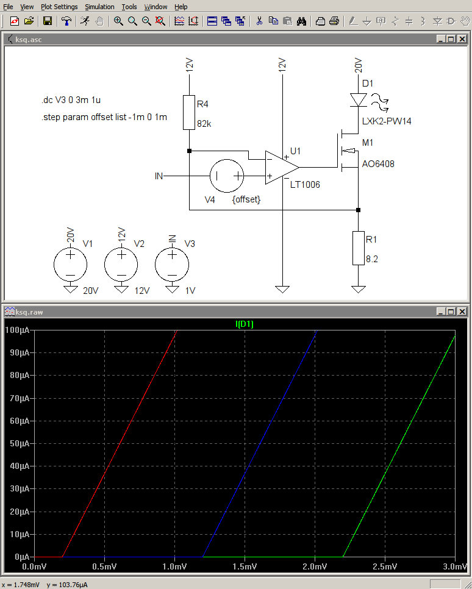This screenshot has width=472, height=589.
Task: Select the M1 AO6408 MOSFET
Action: [x=349, y=150]
